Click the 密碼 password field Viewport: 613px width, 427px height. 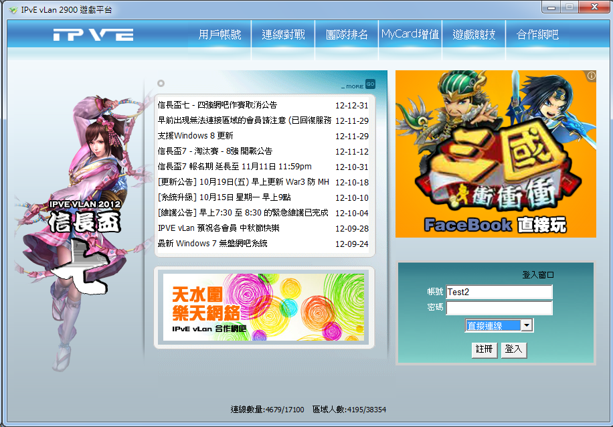coord(499,308)
